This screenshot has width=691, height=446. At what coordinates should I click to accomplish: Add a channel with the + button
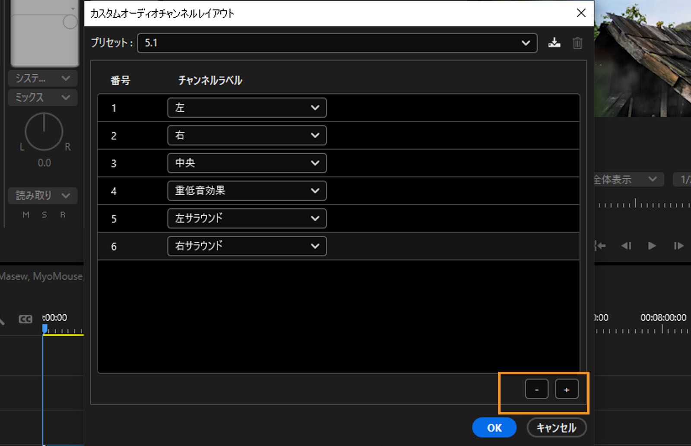click(x=567, y=389)
